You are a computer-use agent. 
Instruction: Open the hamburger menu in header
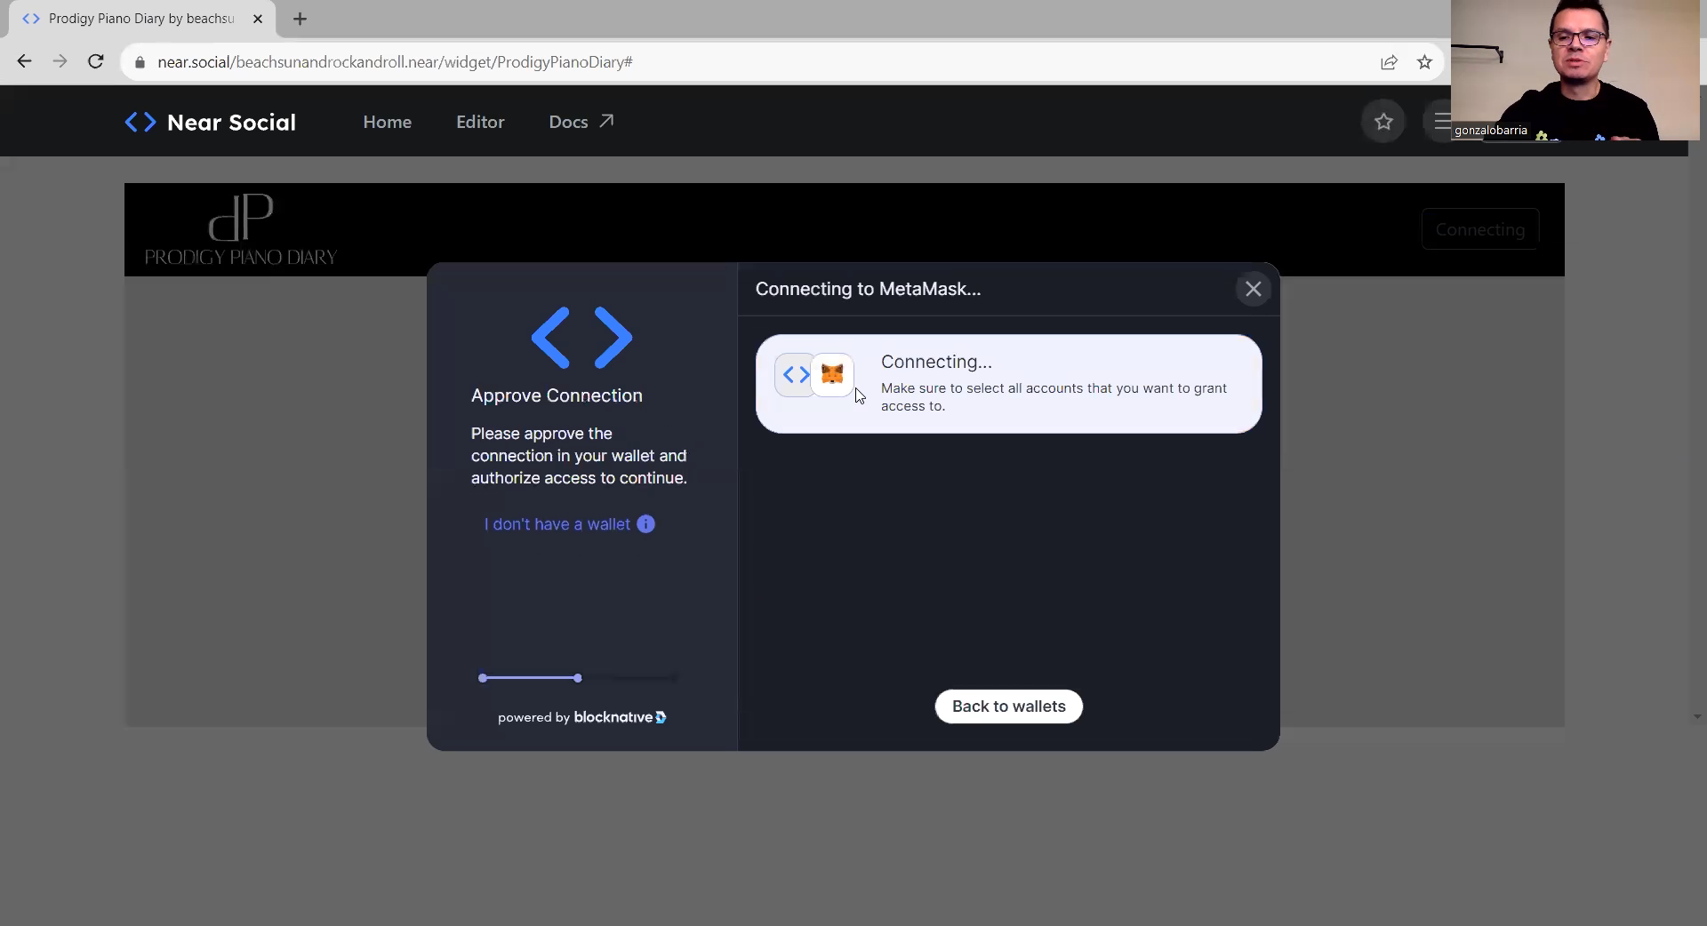pyautogui.click(x=1441, y=121)
